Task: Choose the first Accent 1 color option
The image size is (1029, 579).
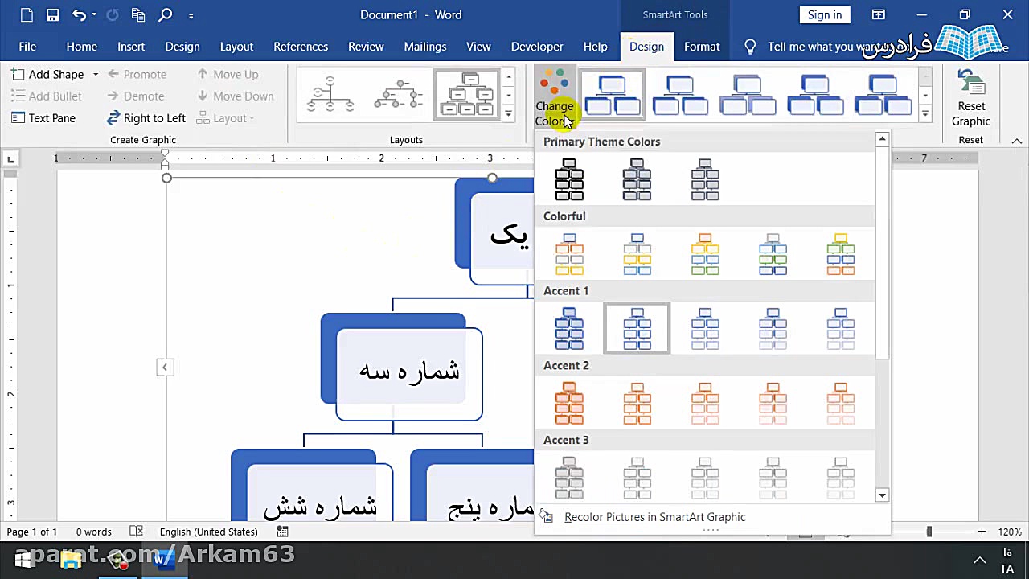Action: [569, 329]
